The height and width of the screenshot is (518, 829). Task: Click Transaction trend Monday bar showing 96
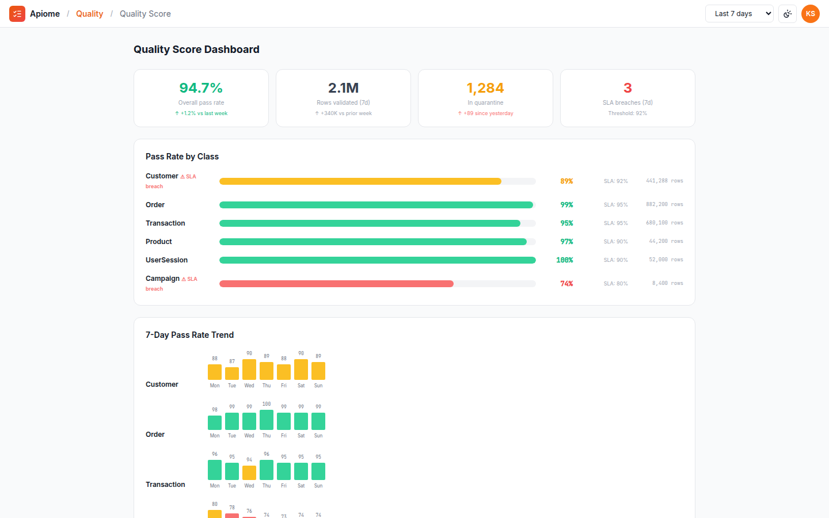pyautogui.click(x=215, y=470)
